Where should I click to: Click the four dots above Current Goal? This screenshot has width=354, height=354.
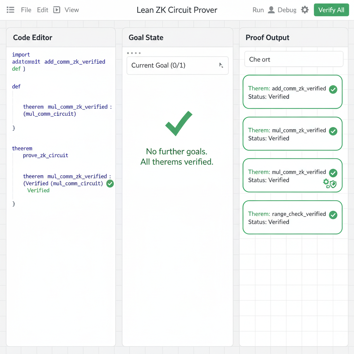[134, 53]
